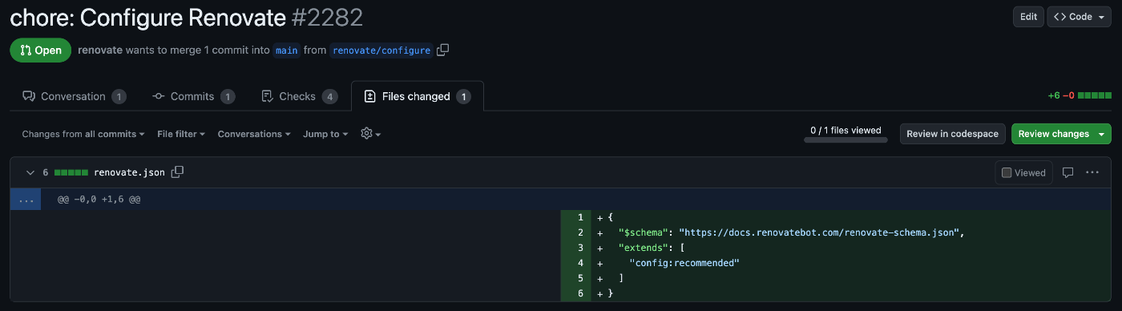Viewport: 1122px width, 311px height.
Task: Switch to the Checks tab
Action: point(299,96)
